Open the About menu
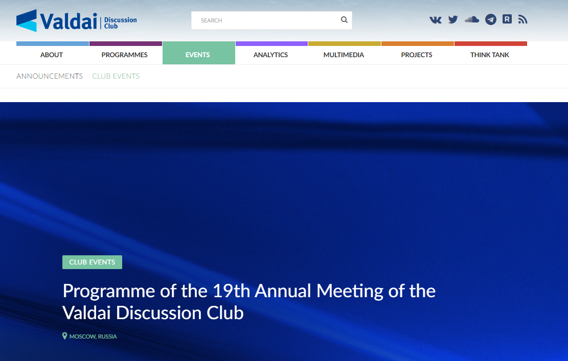The width and height of the screenshot is (568, 361). pyautogui.click(x=52, y=55)
